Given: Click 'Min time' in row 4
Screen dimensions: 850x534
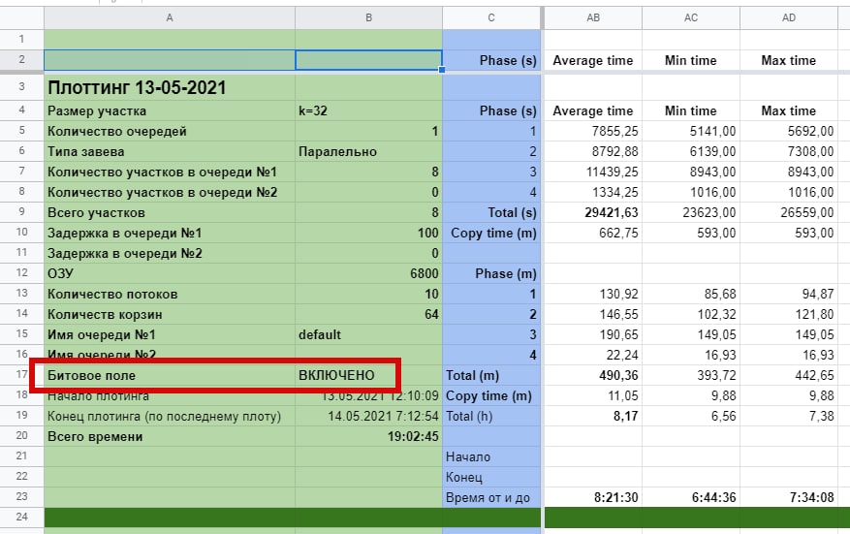Looking at the screenshot, I should 691,110.
